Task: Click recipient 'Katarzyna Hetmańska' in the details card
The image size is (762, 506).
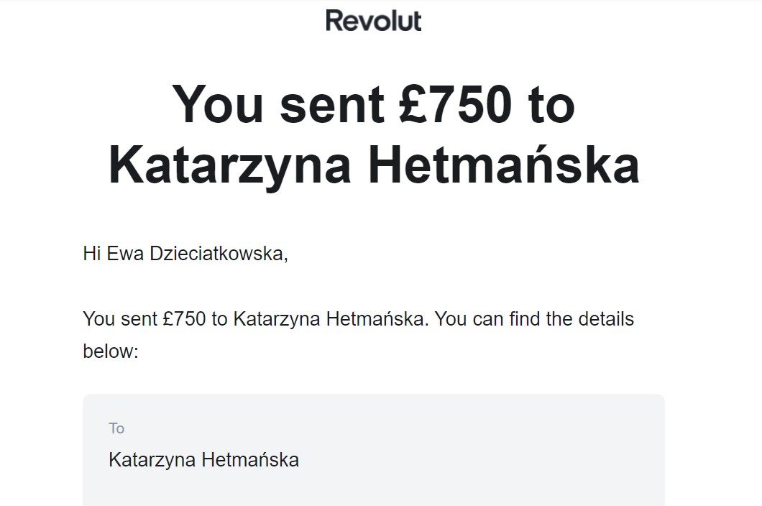Action: pos(203,460)
